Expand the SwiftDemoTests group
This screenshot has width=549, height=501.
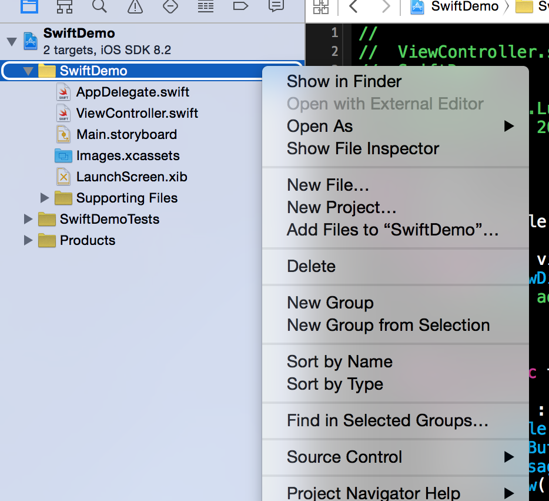pyautogui.click(x=28, y=220)
